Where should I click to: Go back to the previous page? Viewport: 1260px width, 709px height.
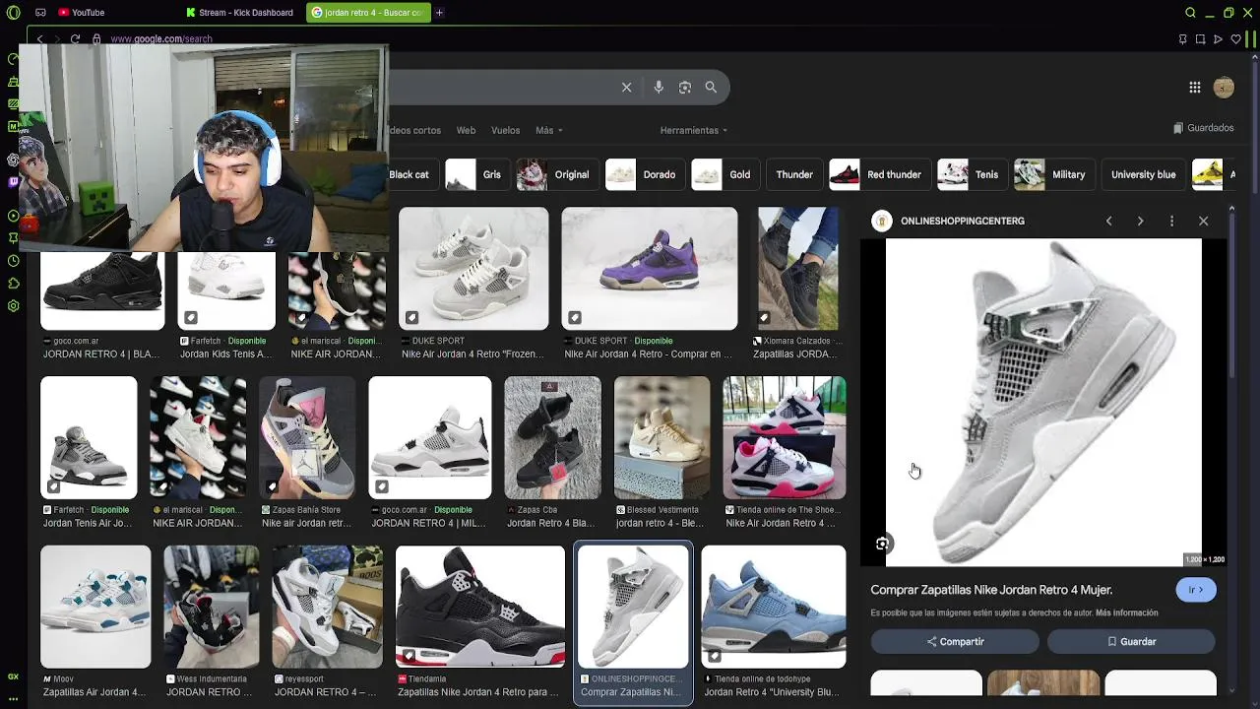(x=39, y=39)
